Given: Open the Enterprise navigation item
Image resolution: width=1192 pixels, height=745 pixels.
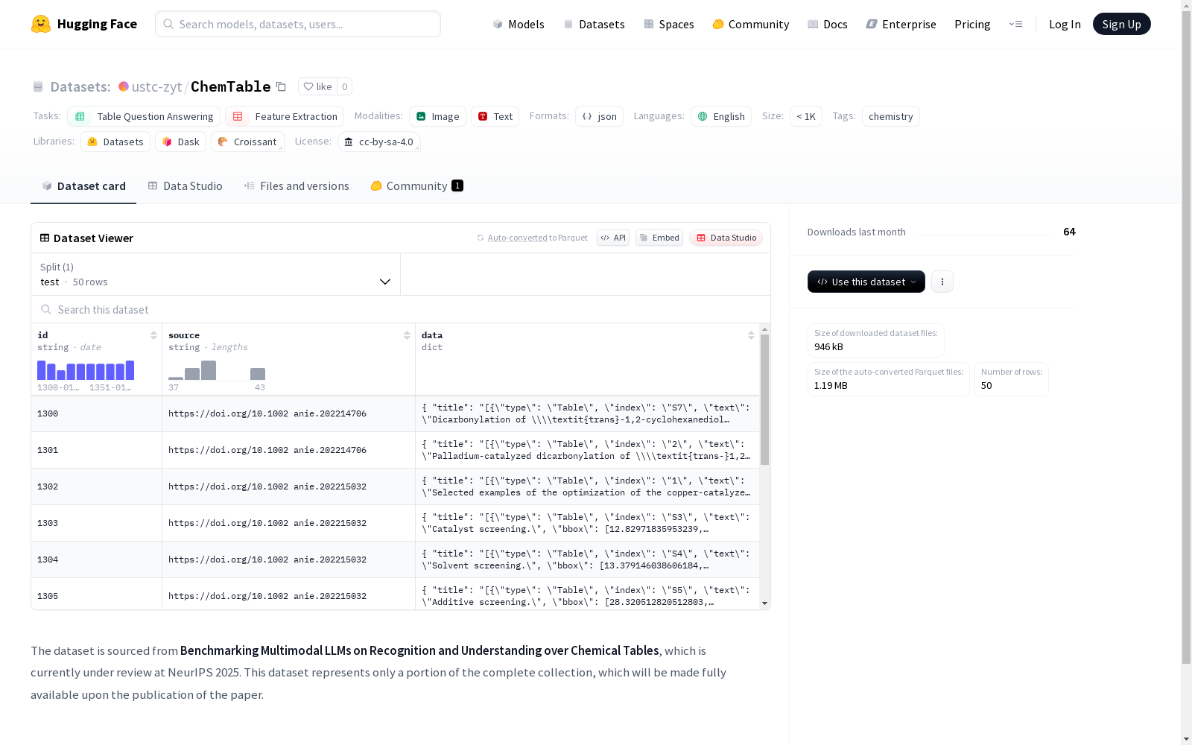Looking at the screenshot, I should [901, 24].
